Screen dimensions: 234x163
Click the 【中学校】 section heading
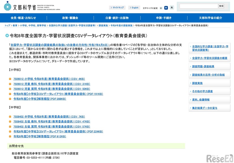(x=15, y=107)
